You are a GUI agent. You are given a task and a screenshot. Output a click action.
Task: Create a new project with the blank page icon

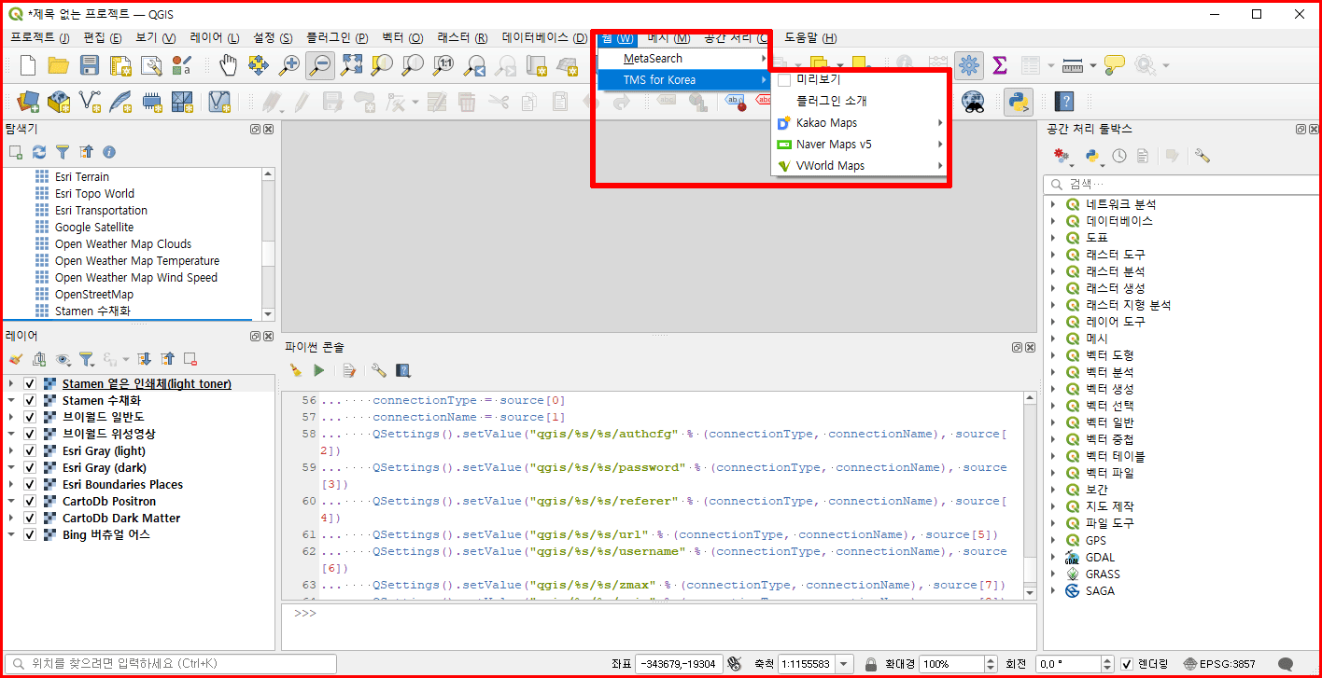[x=28, y=65]
